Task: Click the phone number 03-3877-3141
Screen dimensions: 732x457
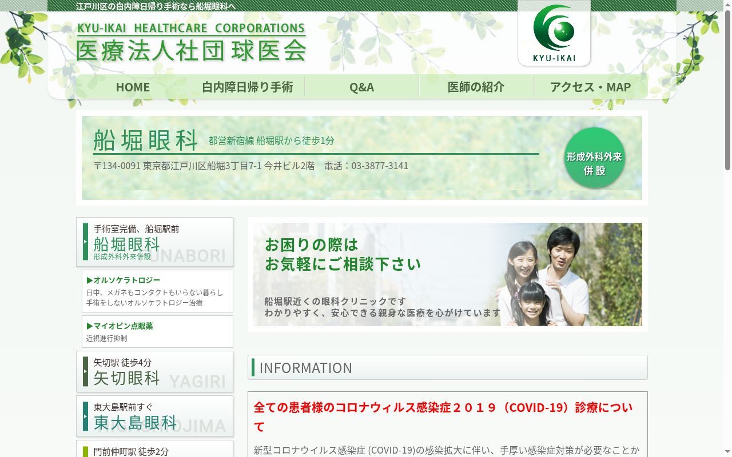Action: point(380,166)
